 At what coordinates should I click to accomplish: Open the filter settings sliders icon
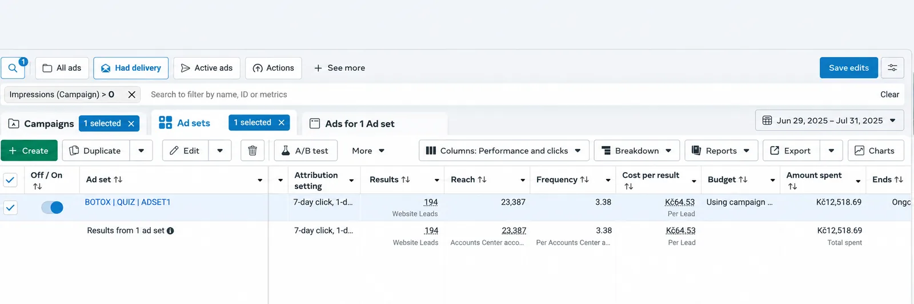[892, 68]
